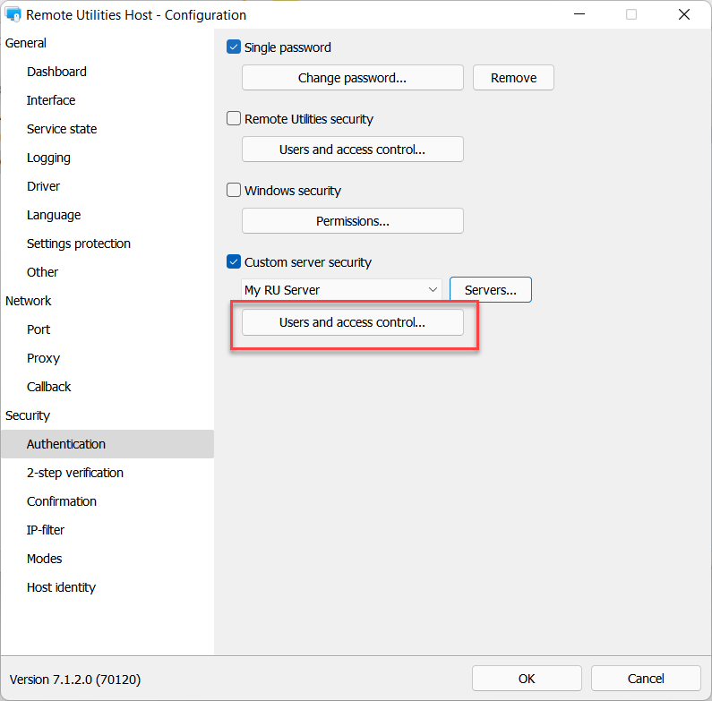Go to the IP-filter section
Screen dimensions: 712x701
pos(47,530)
